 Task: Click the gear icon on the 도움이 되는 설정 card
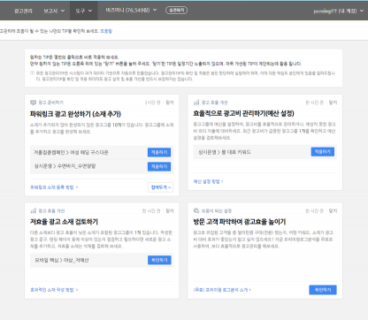[196, 211]
